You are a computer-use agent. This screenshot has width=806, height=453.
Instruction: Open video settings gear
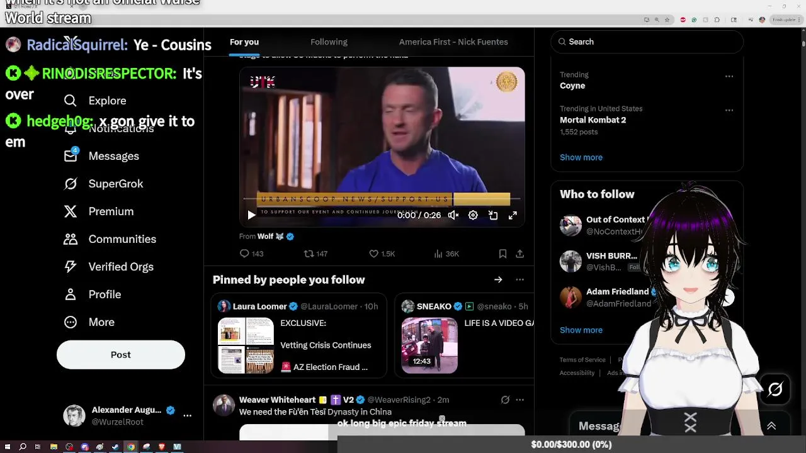(473, 215)
